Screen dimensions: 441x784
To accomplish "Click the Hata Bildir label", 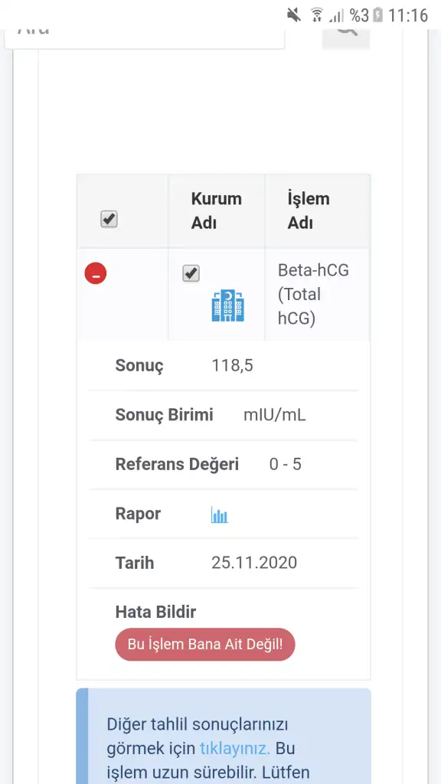I will 155,612.
